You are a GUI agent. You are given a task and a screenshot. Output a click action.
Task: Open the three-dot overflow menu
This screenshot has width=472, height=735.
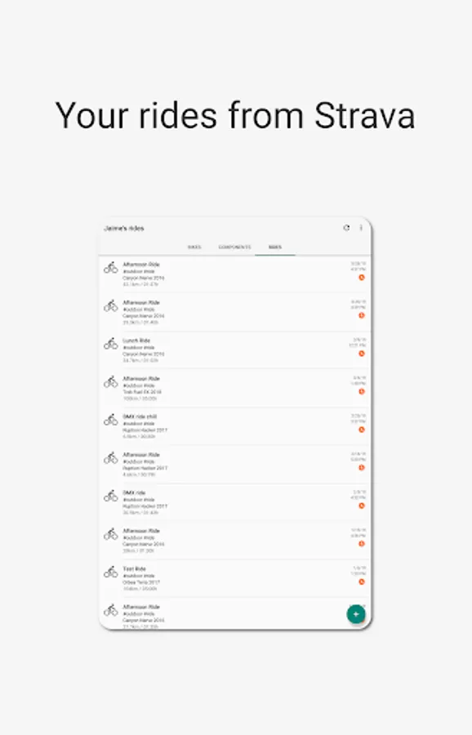click(361, 228)
